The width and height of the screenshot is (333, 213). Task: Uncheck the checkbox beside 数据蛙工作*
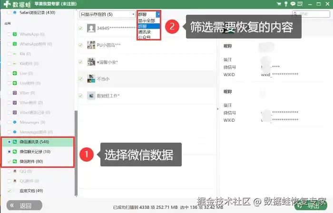point(80,96)
